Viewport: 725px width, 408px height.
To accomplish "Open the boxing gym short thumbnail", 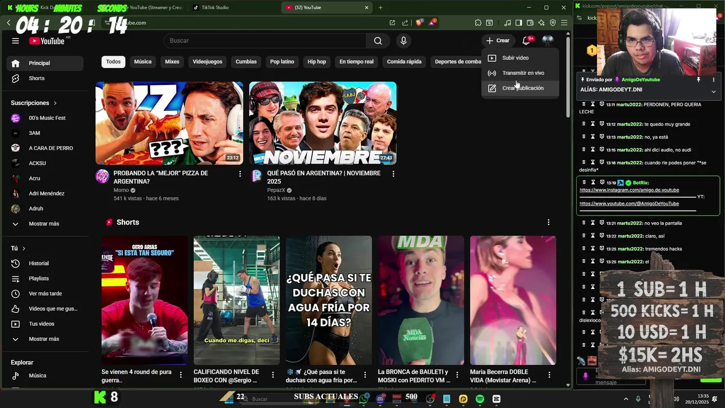I will coord(237,300).
